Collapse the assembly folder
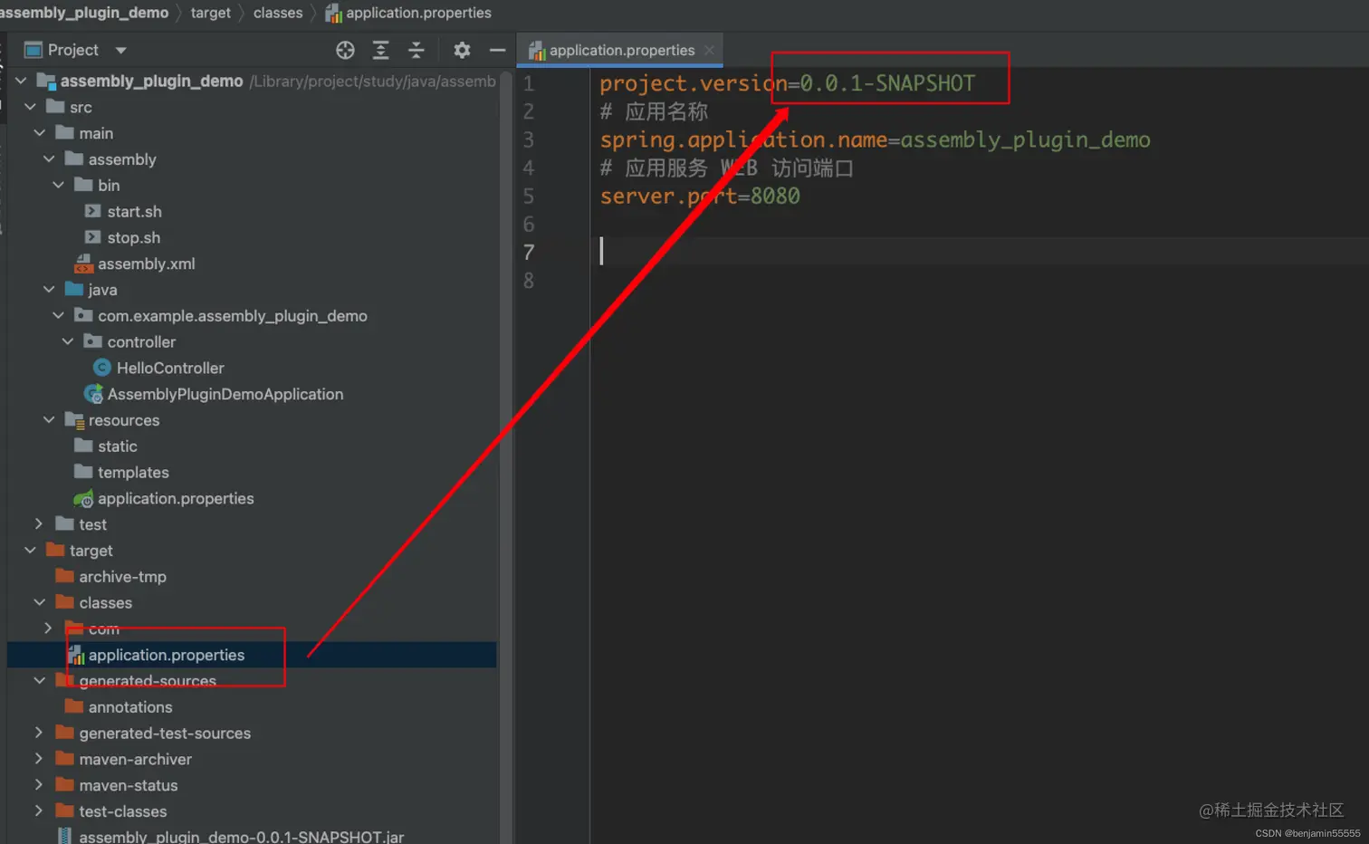The height and width of the screenshot is (844, 1369). point(49,159)
